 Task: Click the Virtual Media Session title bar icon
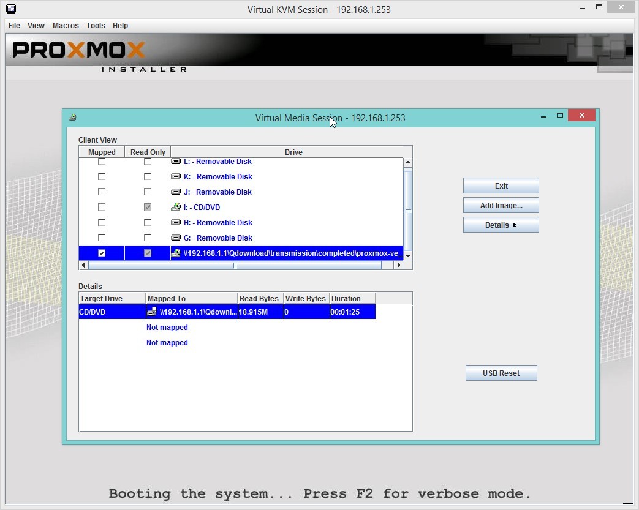73,118
